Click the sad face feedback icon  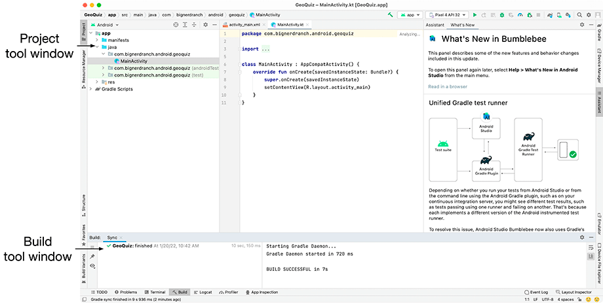[597, 299]
